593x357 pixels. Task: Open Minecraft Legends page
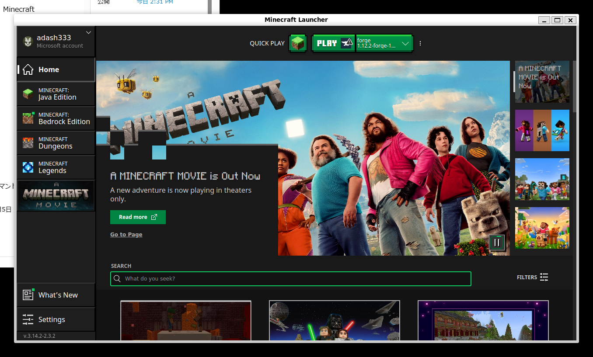pos(56,167)
